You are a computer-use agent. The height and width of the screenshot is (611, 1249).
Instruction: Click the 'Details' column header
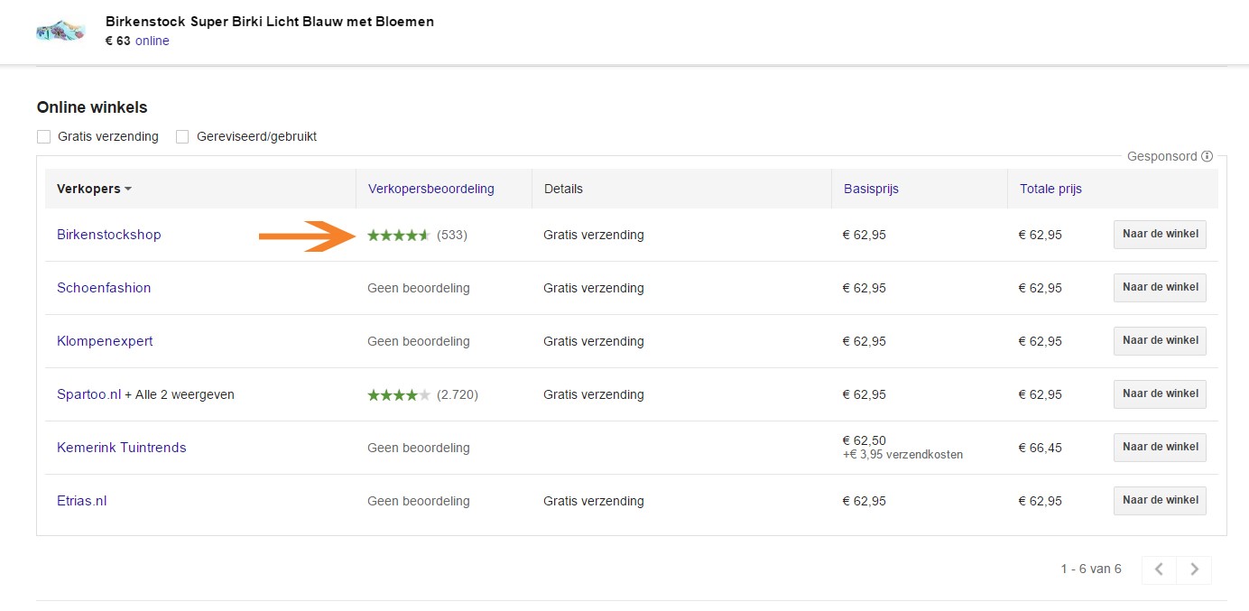tap(563, 189)
